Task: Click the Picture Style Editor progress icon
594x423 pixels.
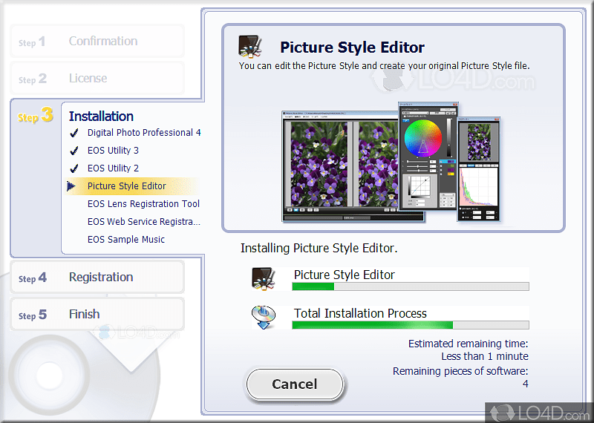Action: 264,279
